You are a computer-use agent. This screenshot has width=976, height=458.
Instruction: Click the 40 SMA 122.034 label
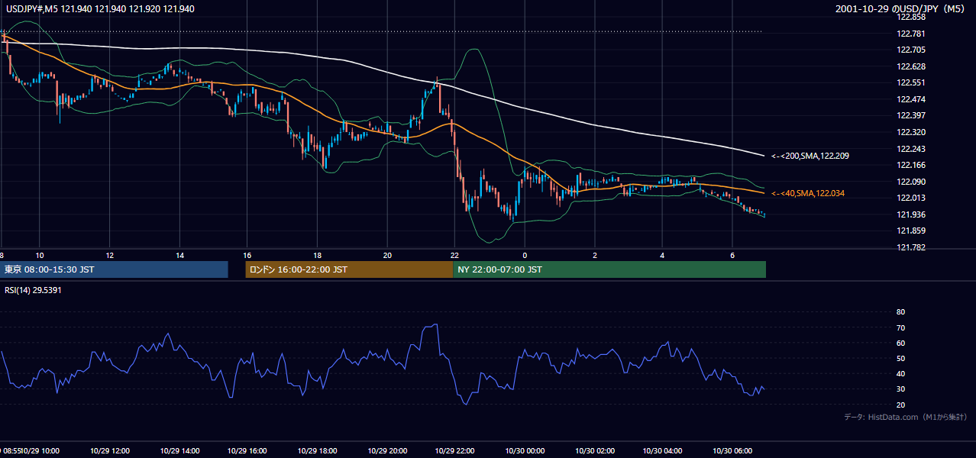(x=809, y=194)
